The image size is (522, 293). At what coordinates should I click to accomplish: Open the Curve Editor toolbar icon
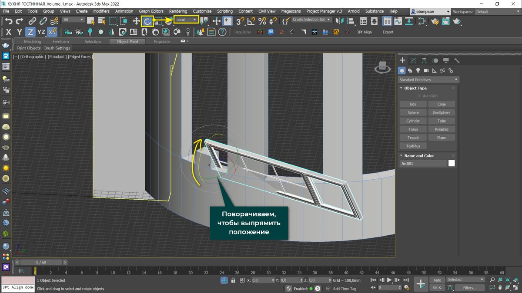(398, 20)
